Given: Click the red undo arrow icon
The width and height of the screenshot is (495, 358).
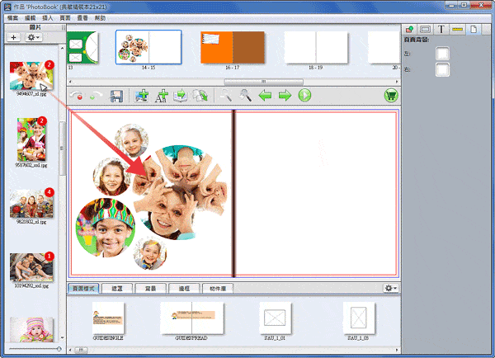Looking at the screenshot, I should (x=79, y=97).
